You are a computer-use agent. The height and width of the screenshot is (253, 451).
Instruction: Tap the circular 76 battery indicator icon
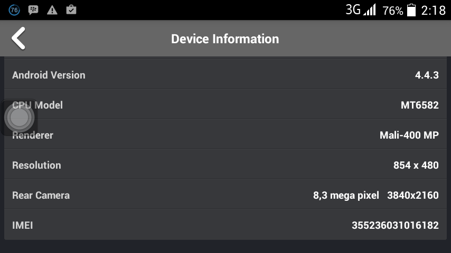(14, 10)
